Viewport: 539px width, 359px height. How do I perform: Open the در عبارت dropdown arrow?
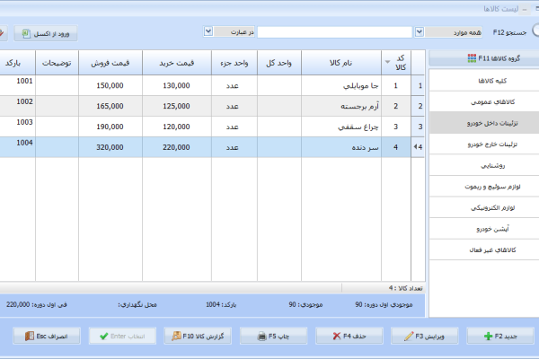pos(208,31)
